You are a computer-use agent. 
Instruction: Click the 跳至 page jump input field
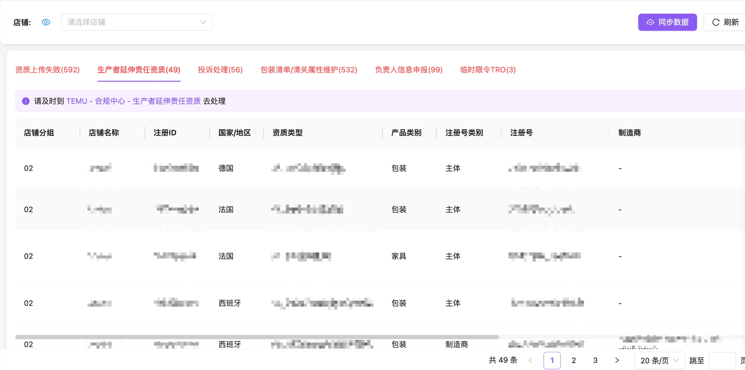[x=722, y=360]
